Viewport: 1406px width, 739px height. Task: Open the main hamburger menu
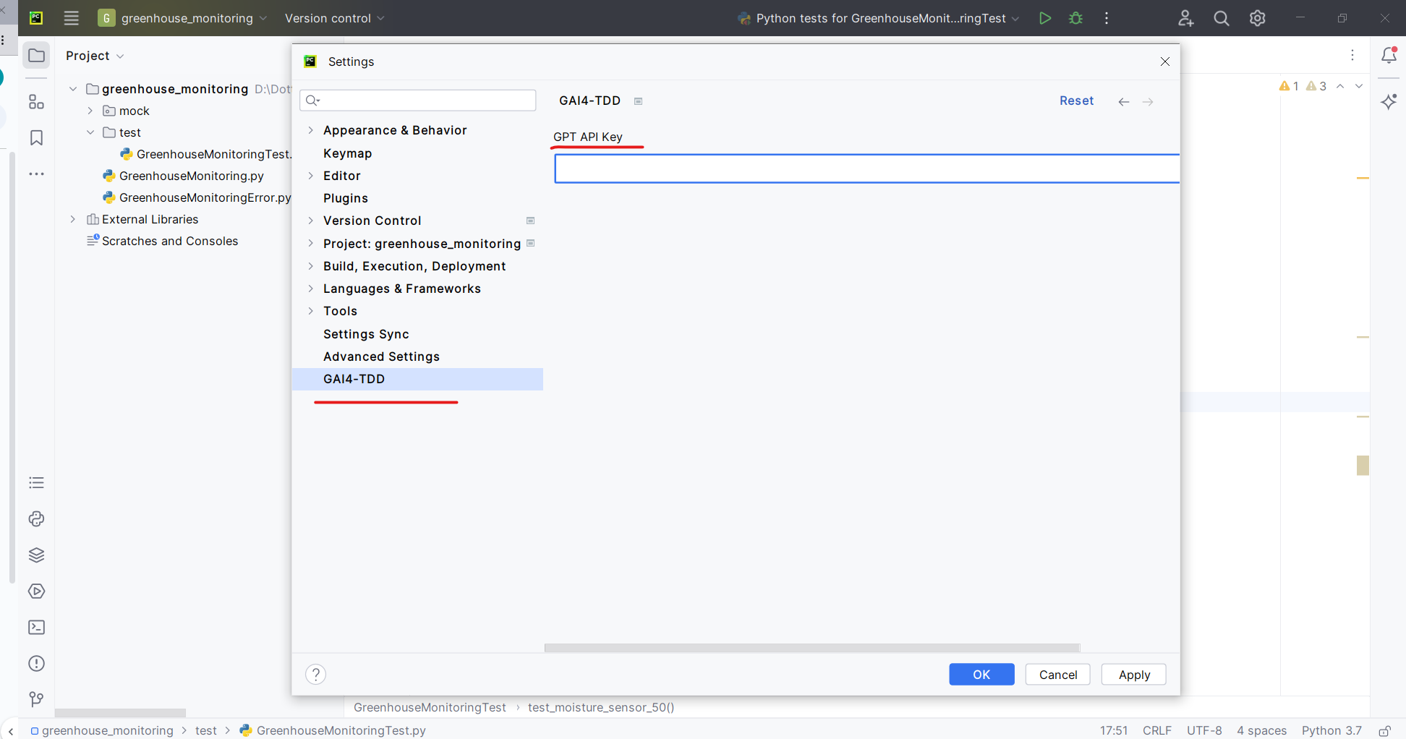[x=71, y=18]
